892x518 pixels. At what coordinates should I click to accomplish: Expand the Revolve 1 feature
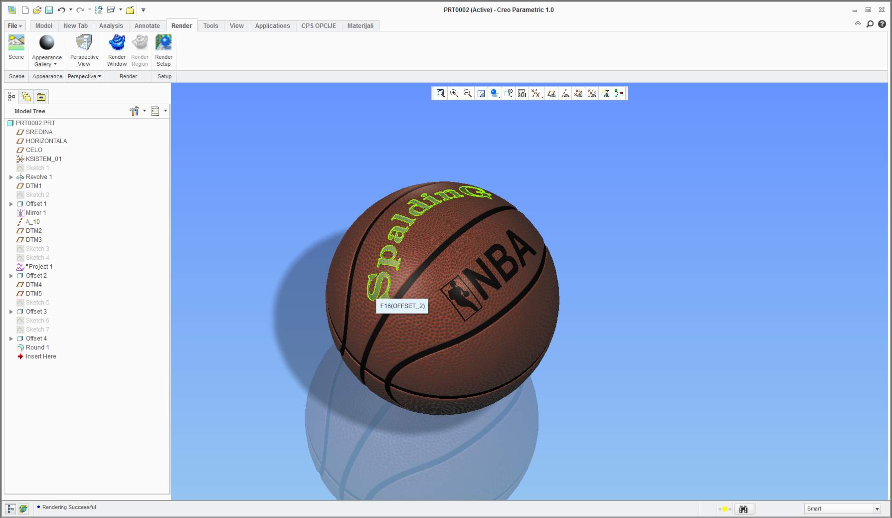coord(11,177)
